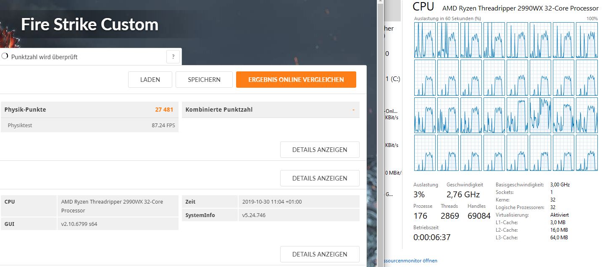Click the question mark help button
The image size is (602, 267).
pos(173,57)
